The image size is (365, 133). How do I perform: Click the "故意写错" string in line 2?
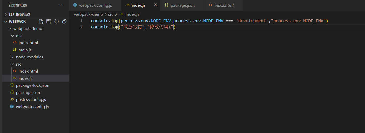(x=133, y=27)
